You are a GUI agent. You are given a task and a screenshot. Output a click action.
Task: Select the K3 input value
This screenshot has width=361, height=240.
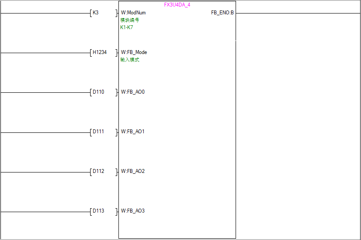point(95,13)
